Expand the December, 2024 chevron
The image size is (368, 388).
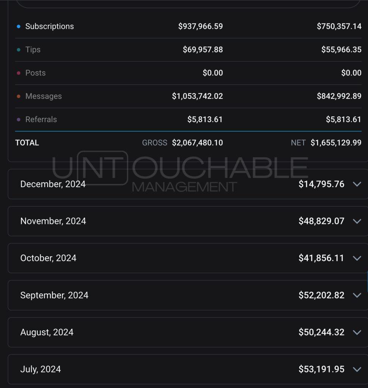[x=357, y=184]
